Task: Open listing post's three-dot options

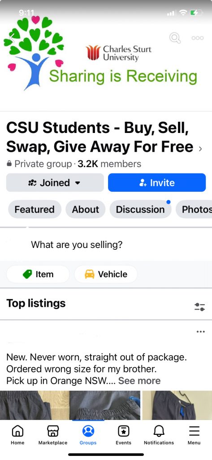Action: click(201, 332)
